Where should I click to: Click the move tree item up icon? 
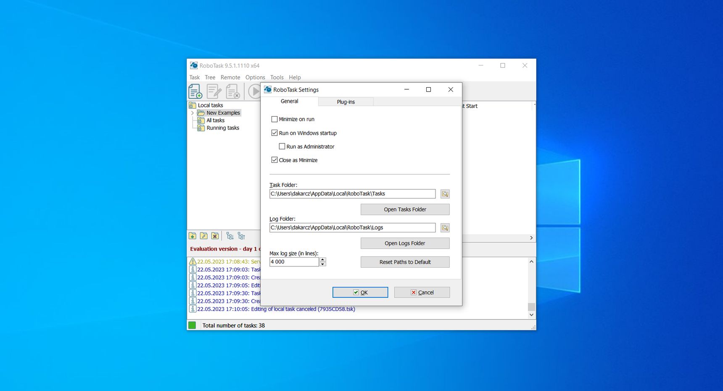pos(241,236)
